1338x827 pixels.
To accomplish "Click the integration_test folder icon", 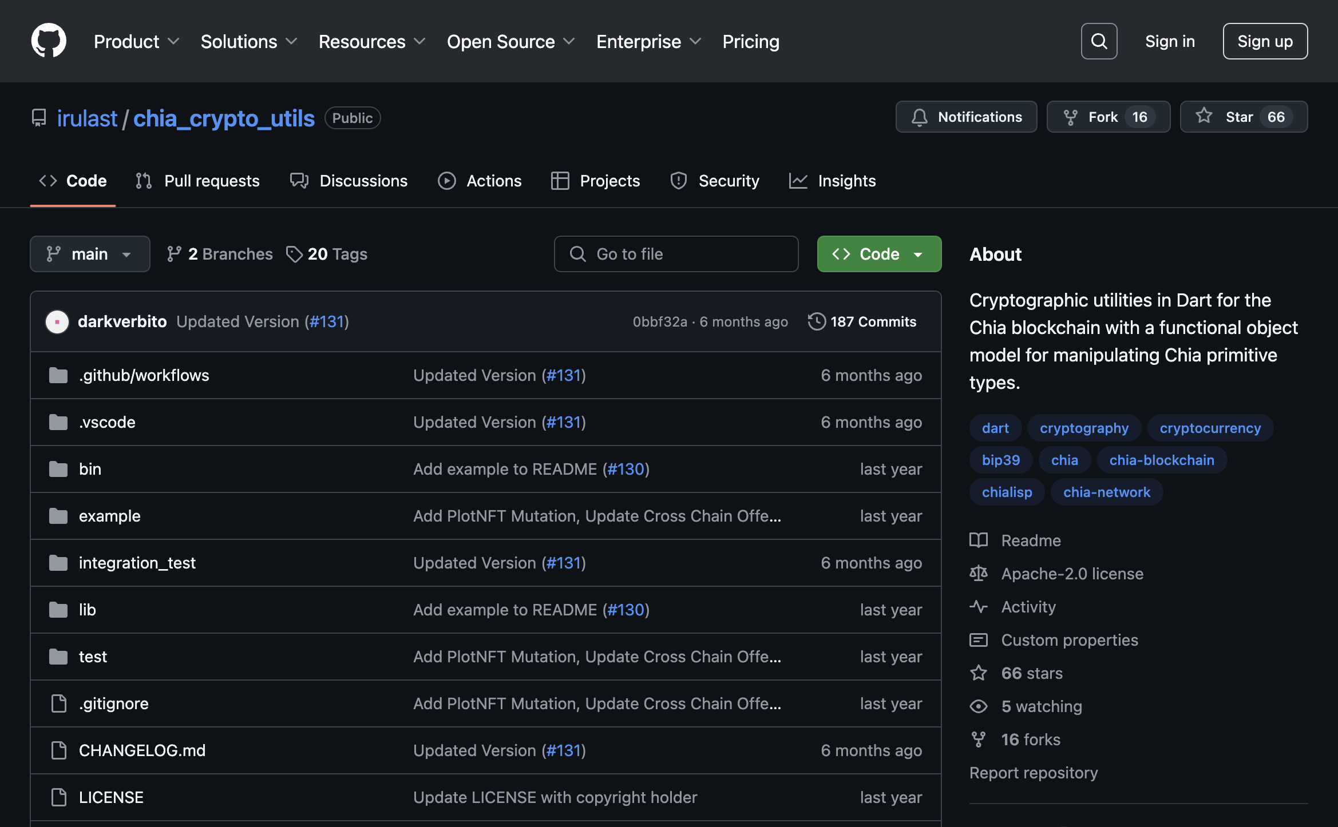I will coord(58,563).
